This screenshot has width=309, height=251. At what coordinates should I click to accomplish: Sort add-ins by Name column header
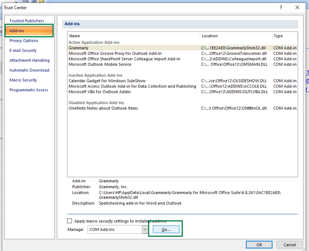(133, 36)
